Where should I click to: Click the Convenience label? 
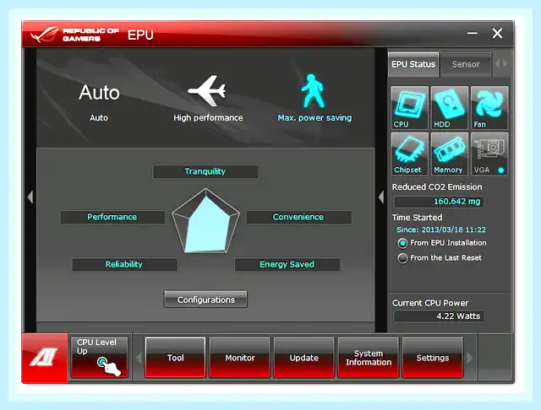(298, 217)
